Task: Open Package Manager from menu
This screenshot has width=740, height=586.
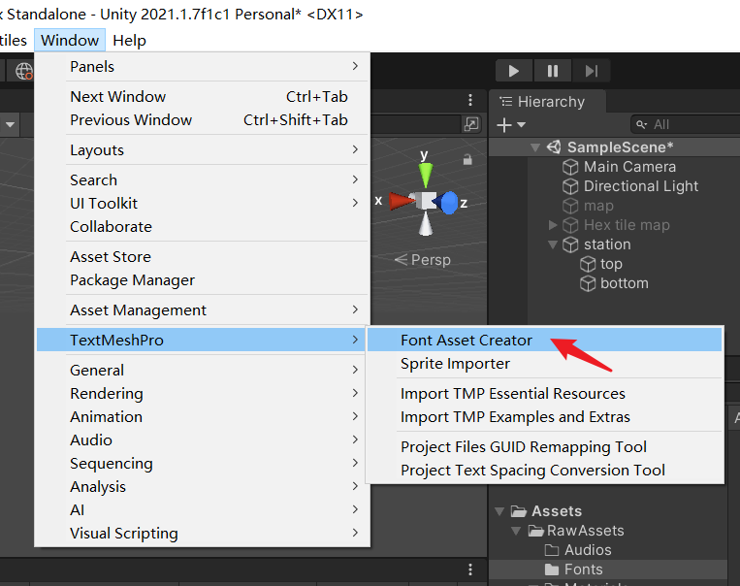Action: pyautogui.click(x=203, y=280)
